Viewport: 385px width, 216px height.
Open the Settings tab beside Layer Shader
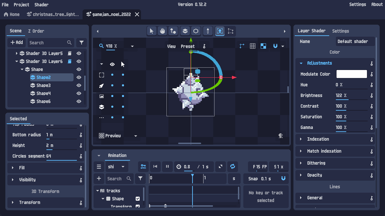[341, 31]
